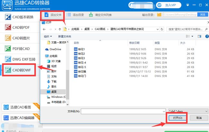209x132 pixels.
Task: Sort by 修改日期 column header
Action: [x=134, y=43]
